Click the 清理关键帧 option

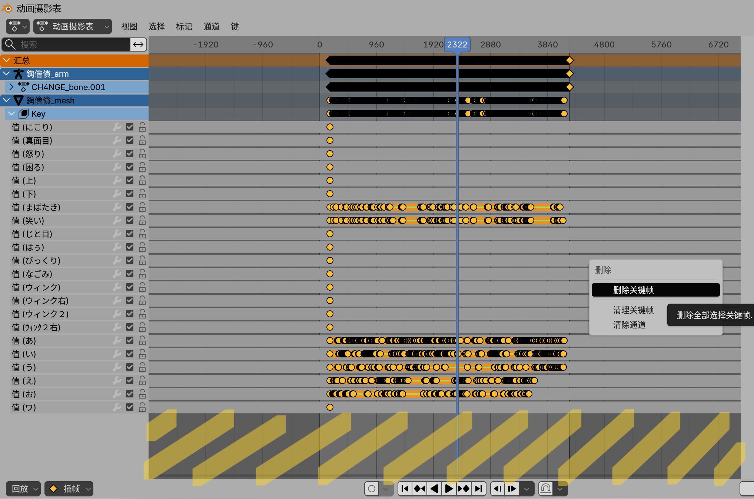tap(633, 310)
